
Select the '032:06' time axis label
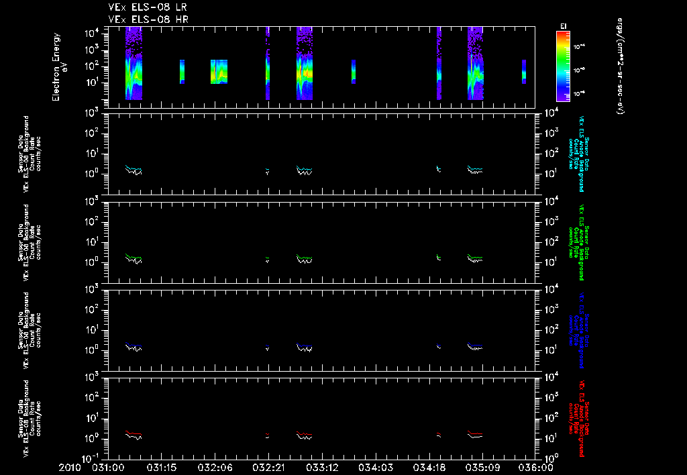coord(215,468)
